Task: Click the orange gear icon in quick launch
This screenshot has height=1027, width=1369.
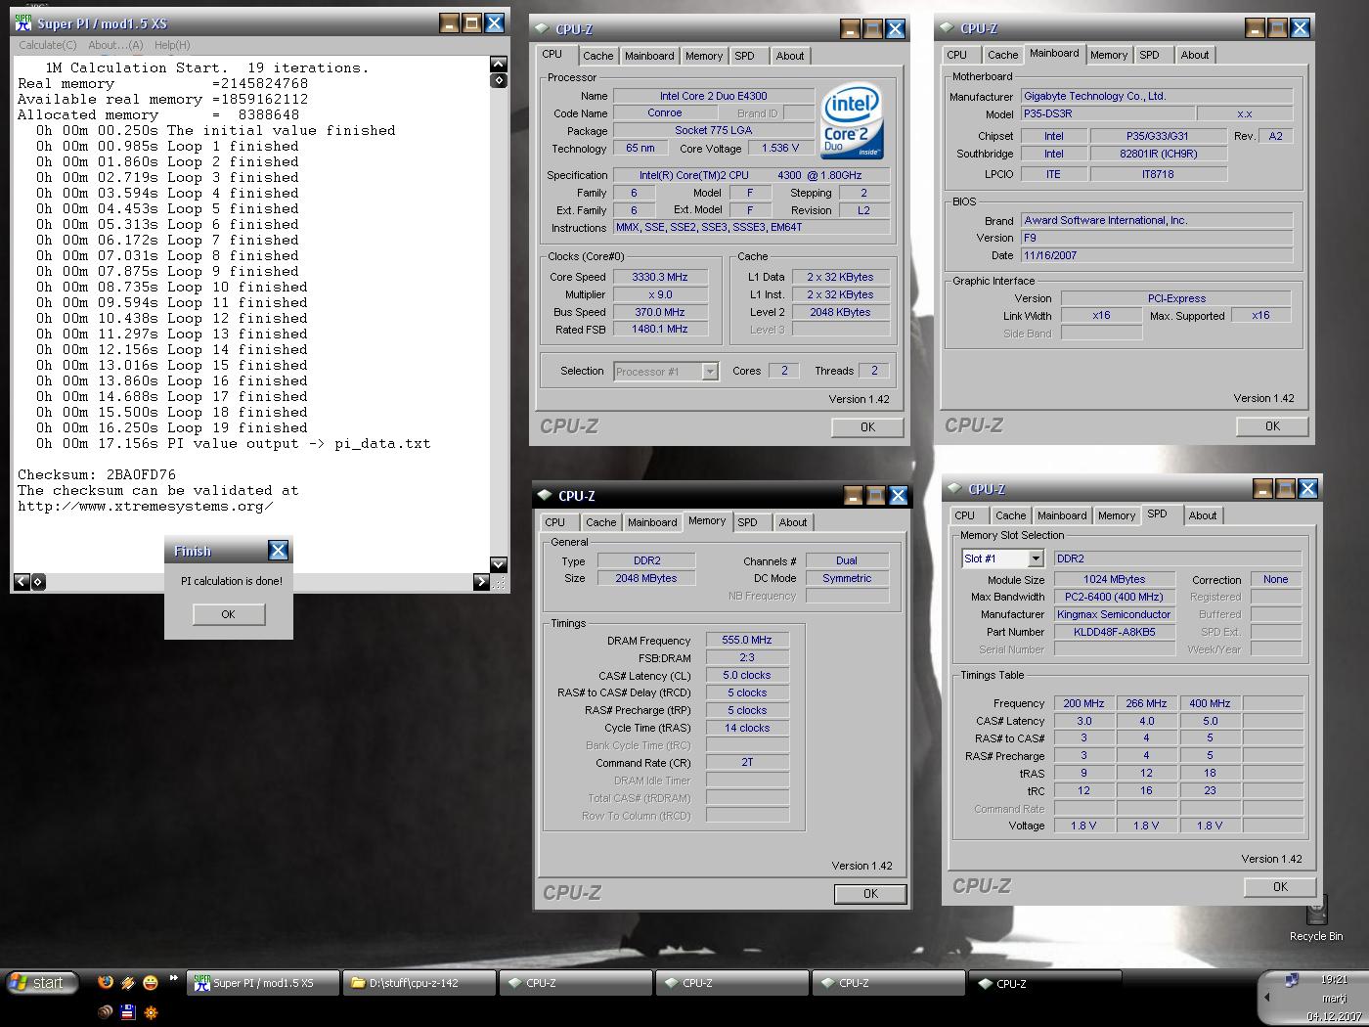Action: coord(150,1012)
